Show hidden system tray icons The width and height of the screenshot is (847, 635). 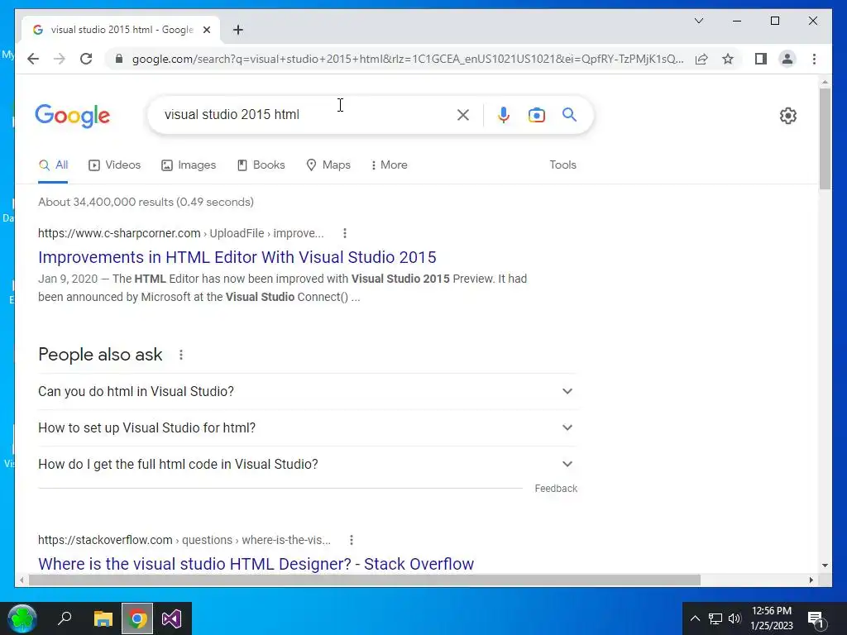click(x=695, y=618)
